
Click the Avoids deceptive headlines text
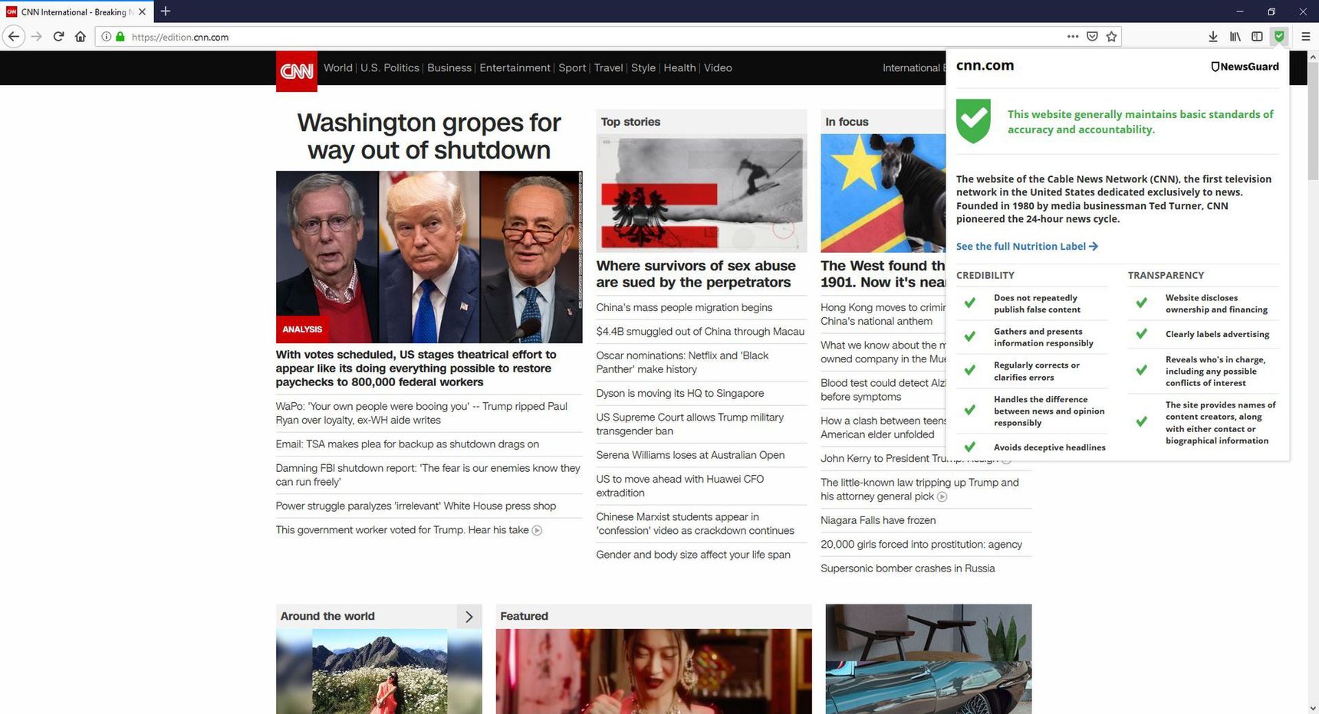coord(1050,447)
